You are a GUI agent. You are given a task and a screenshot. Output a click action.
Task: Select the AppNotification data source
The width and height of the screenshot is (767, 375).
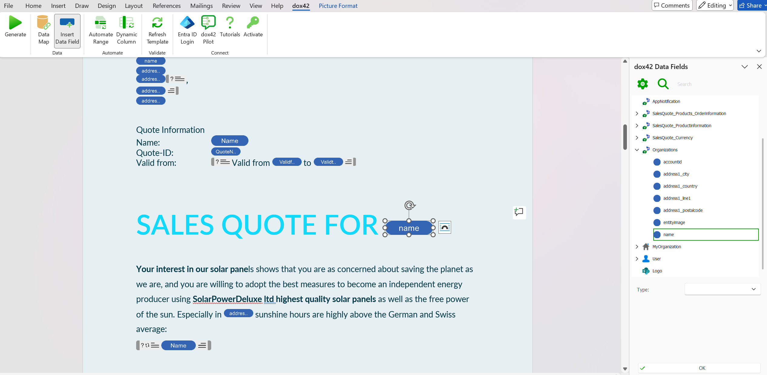(x=666, y=101)
